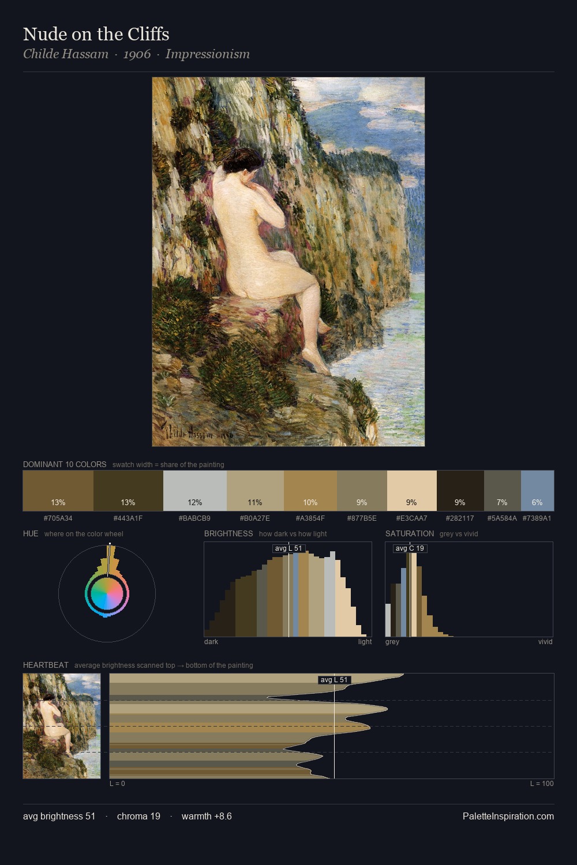This screenshot has height=865, width=577.
Task: Click the hex code '#443A1F'
Action: click(128, 518)
